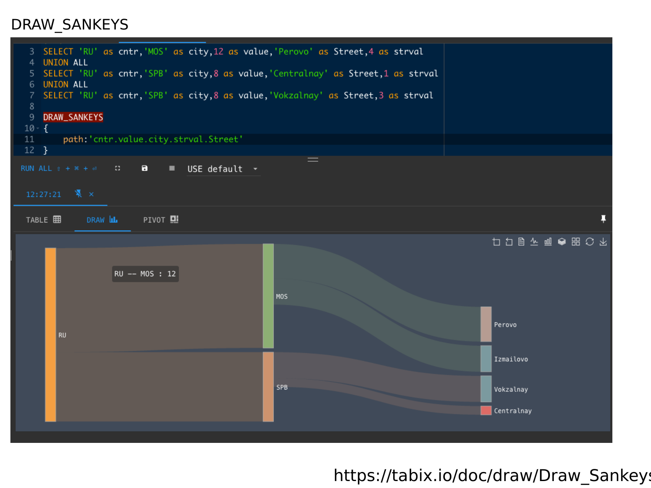Screen dimensions: 651x488
Task: Click the 'Perovo' string on line 3
Action: pos(293,52)
